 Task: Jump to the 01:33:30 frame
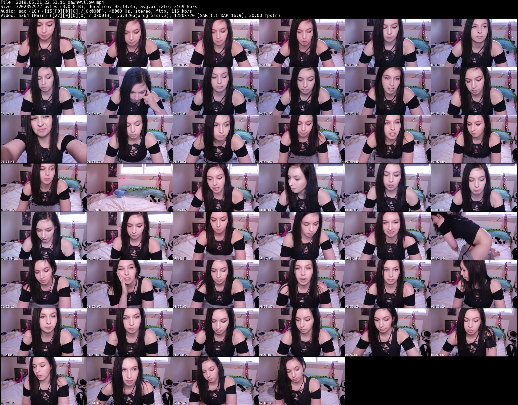pyautogui.click(x=302, y=284)
